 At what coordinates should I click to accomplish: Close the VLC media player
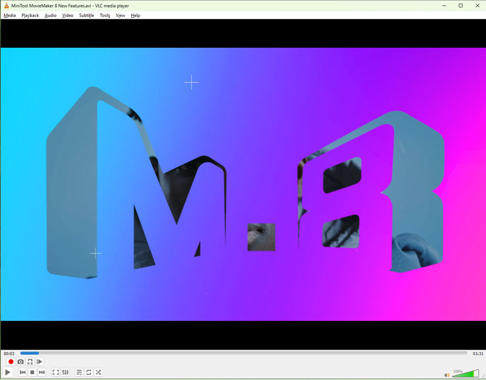(x=477, y=6)
